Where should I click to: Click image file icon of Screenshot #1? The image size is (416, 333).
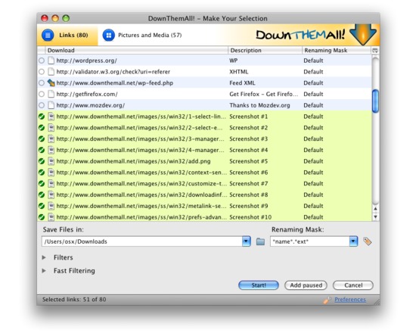pyautogui.click(x=51, y=117)
